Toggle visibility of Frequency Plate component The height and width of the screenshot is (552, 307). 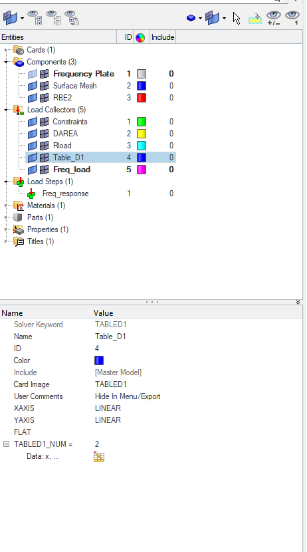point(33,74)
